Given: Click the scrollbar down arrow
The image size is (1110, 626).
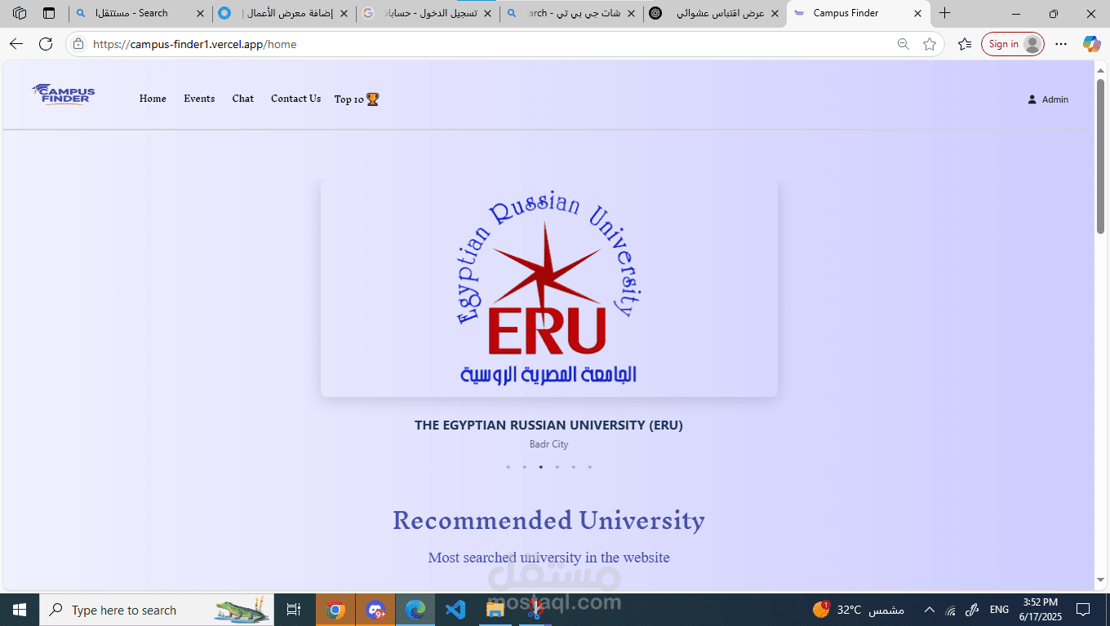Looking at the screenshot, I should pos(1100,580).
